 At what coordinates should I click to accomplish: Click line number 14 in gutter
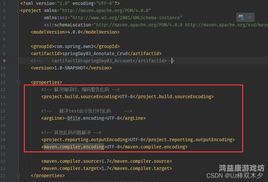[3, 97]
